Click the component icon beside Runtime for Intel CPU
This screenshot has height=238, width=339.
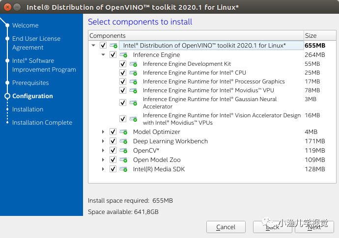(x=133, y=73)
